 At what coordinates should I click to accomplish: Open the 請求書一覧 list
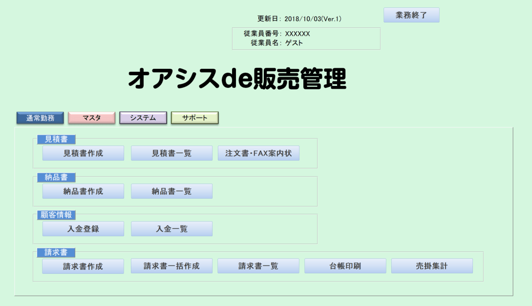coord(258,266)
